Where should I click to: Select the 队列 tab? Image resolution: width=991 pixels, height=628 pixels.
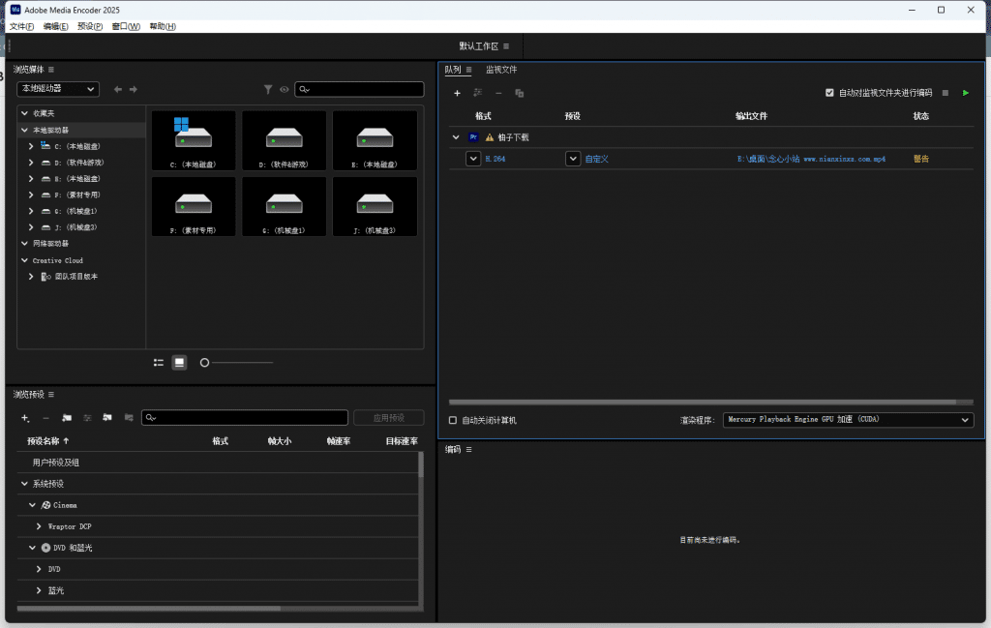tap(453, 70)
